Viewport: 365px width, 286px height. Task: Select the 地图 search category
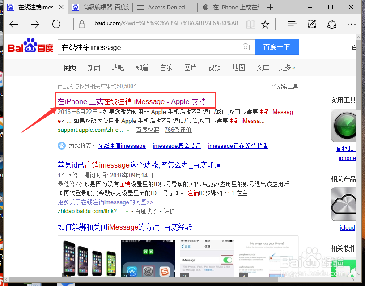click(238, 67)
